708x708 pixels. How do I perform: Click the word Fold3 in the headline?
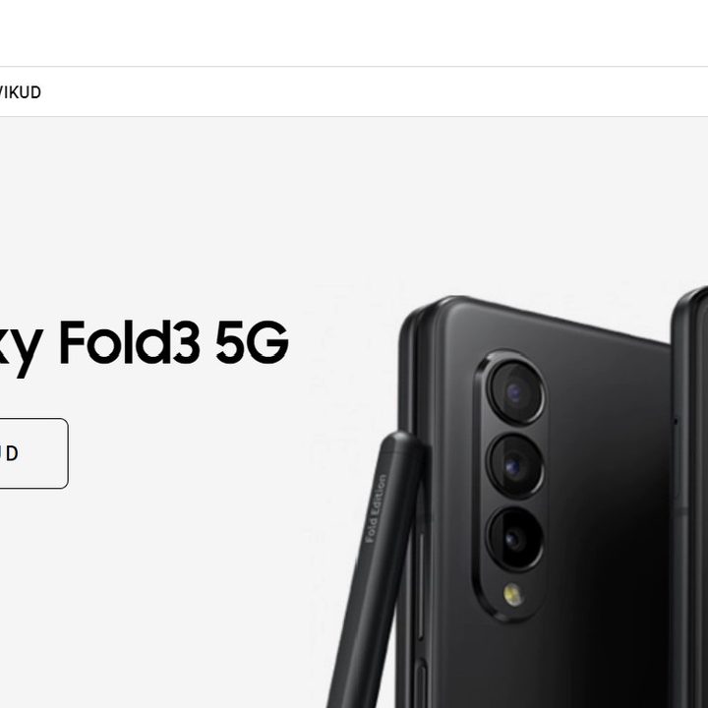[130, 342]
